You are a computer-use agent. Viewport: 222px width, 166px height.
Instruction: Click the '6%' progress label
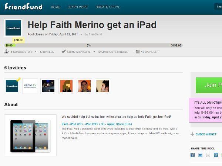point(89,45)
